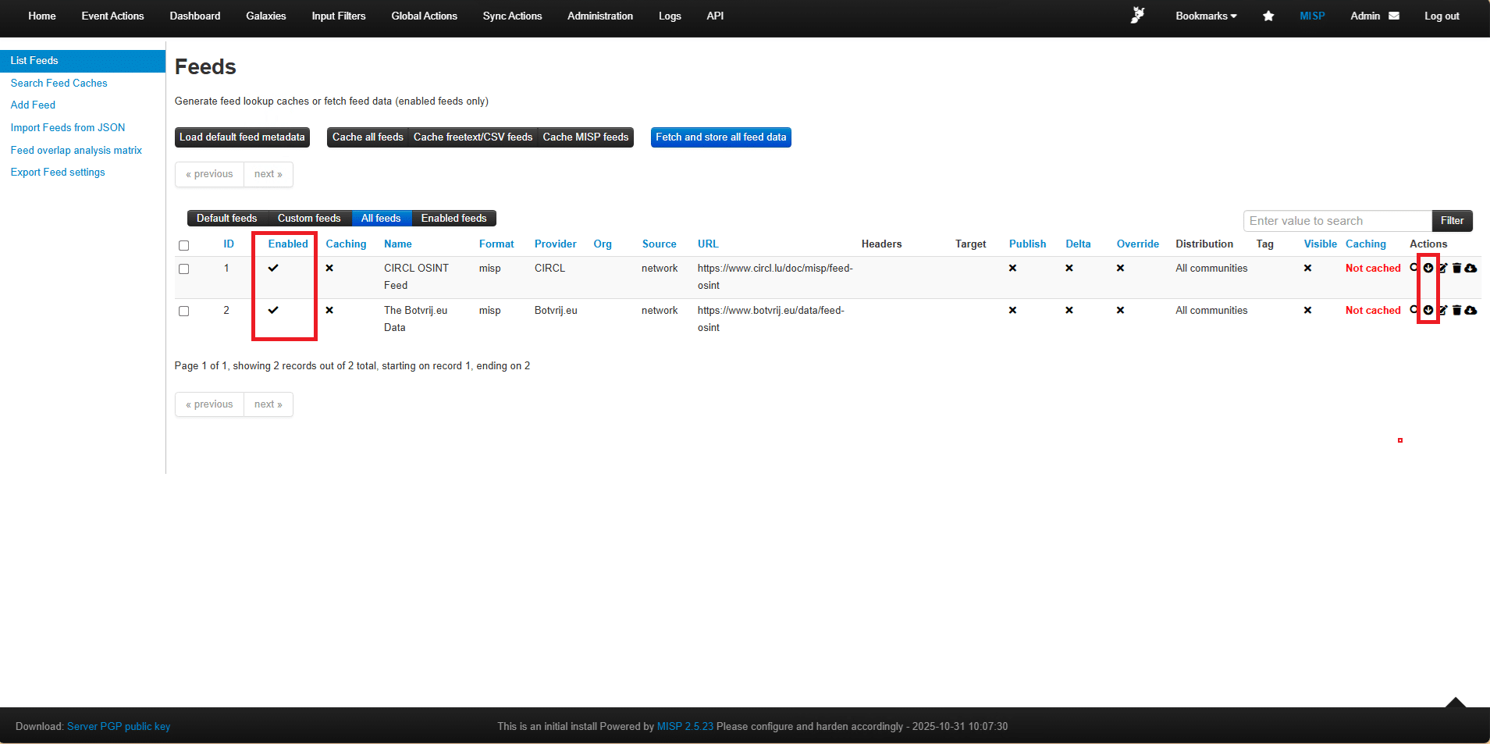1490x744 pixels.
Task: Edit the Botvrij.eu Data feed
Action: 1442,311
